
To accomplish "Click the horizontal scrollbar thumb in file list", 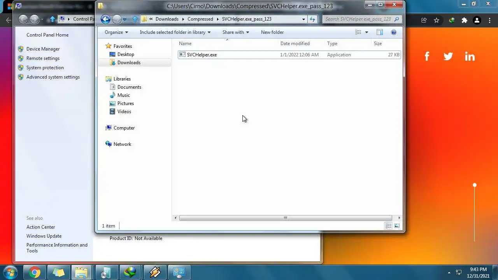I will click(286, 218).
